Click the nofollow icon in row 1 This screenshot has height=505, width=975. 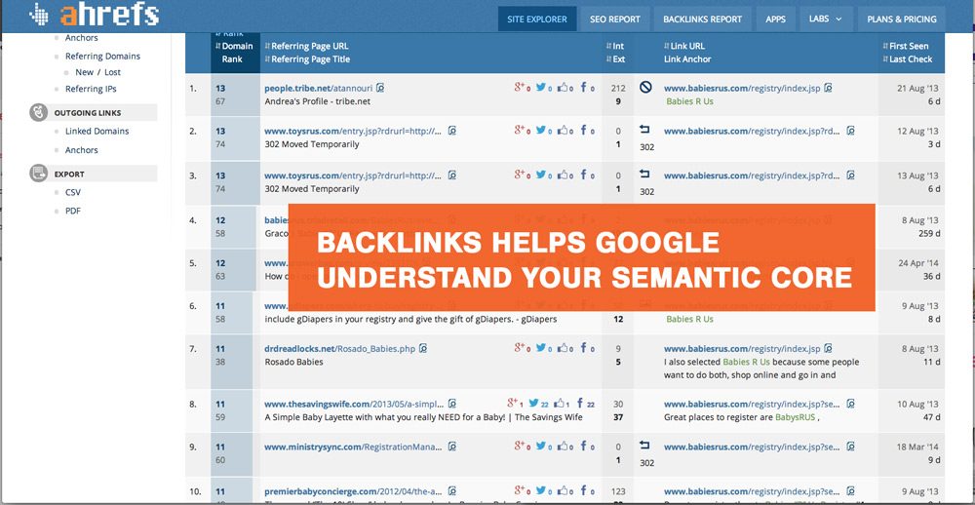point(645,88)
